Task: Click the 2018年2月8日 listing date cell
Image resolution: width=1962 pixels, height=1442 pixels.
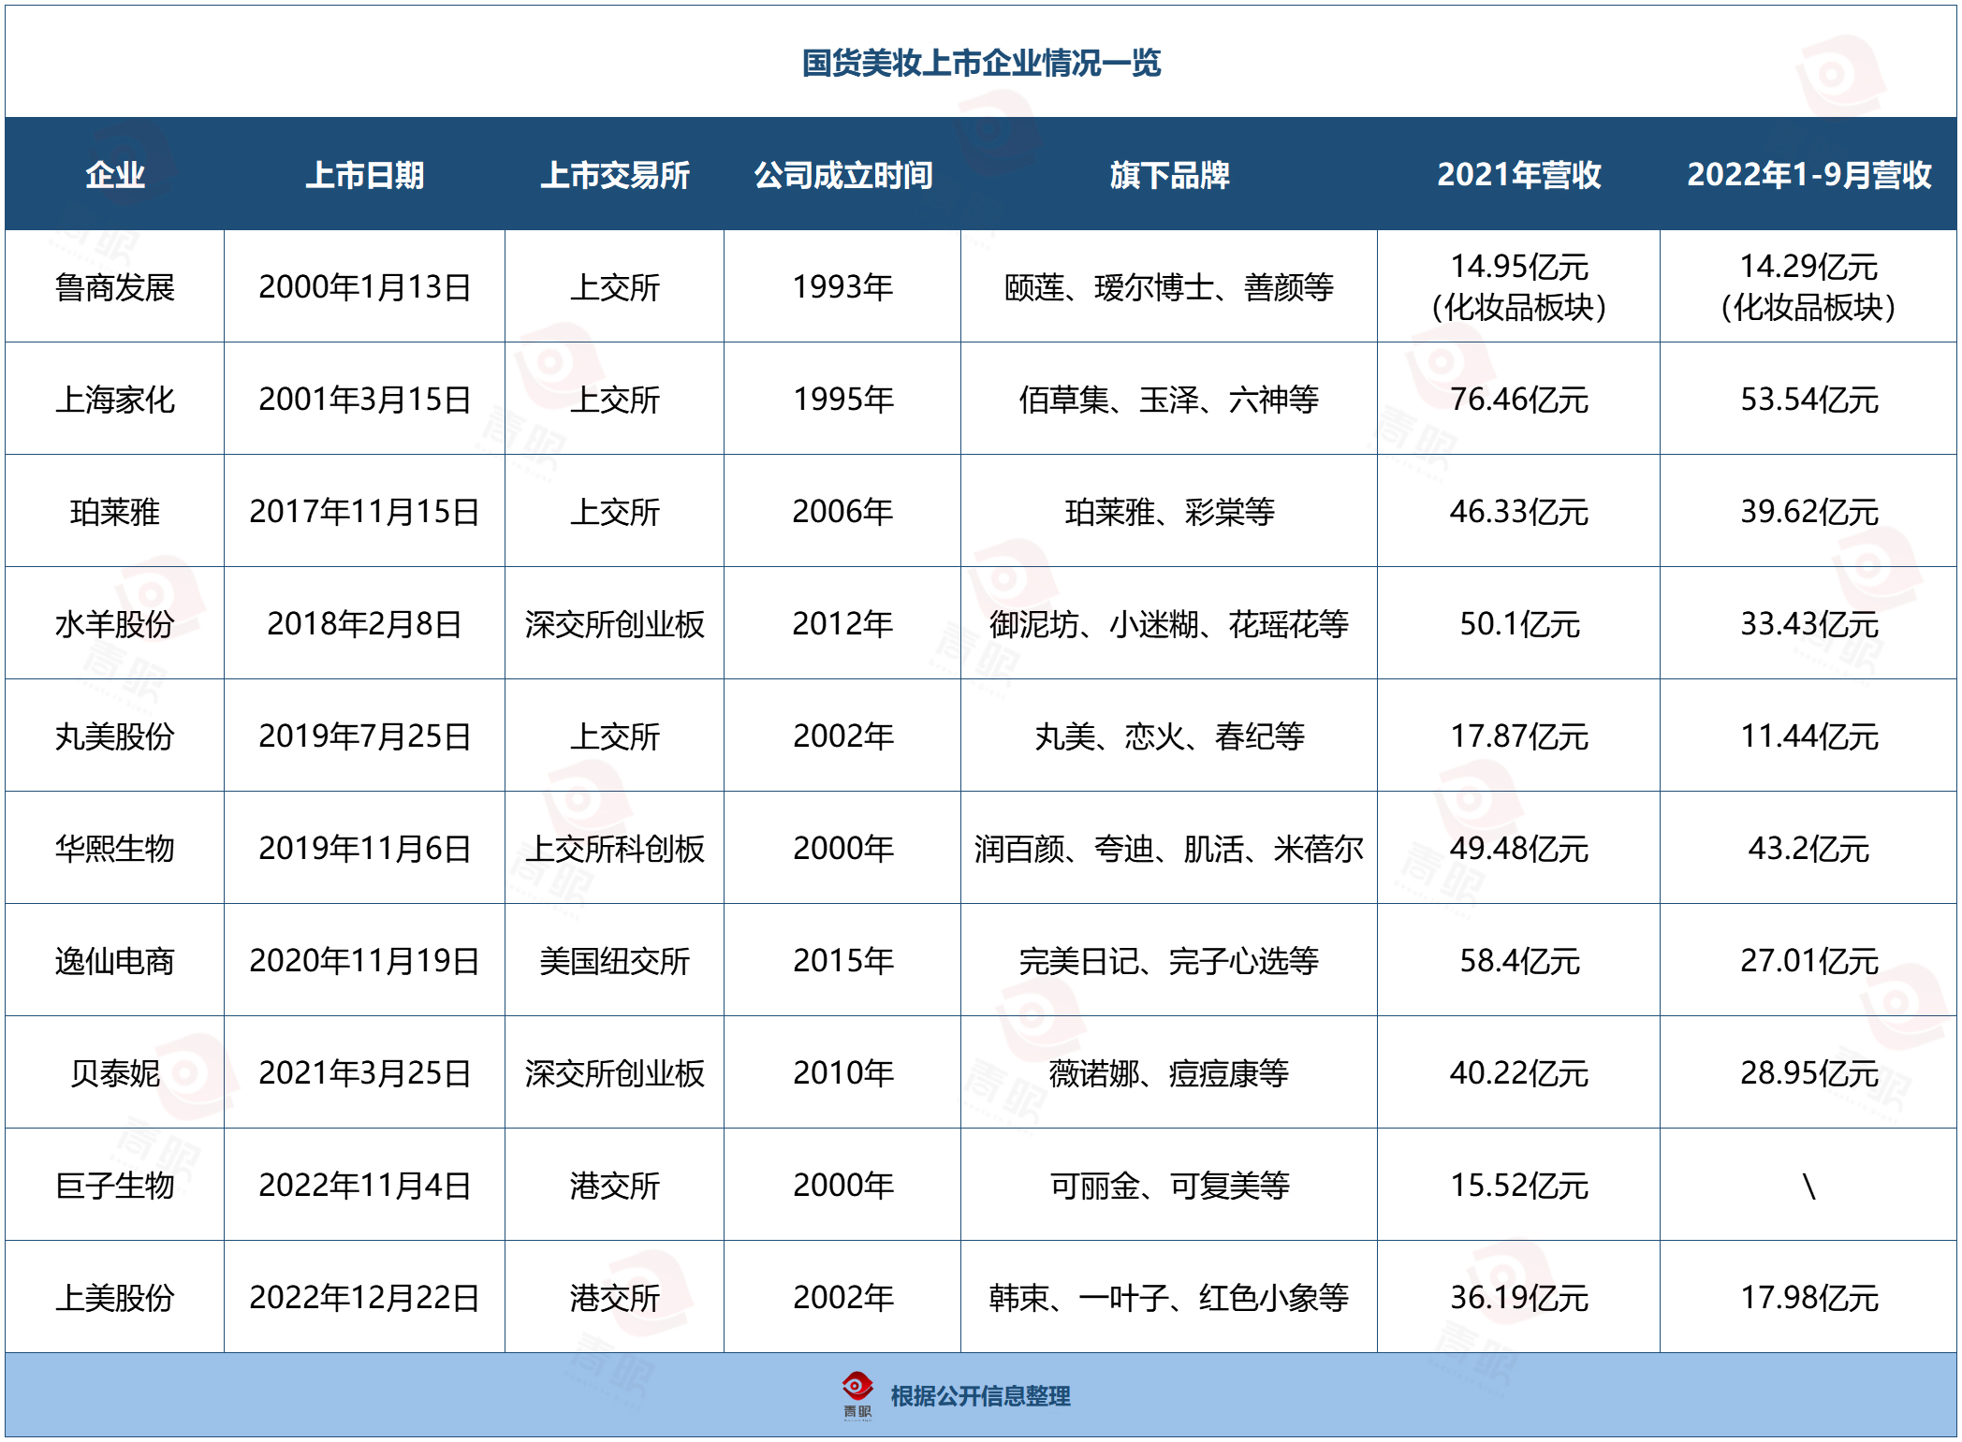Action: 364,624
